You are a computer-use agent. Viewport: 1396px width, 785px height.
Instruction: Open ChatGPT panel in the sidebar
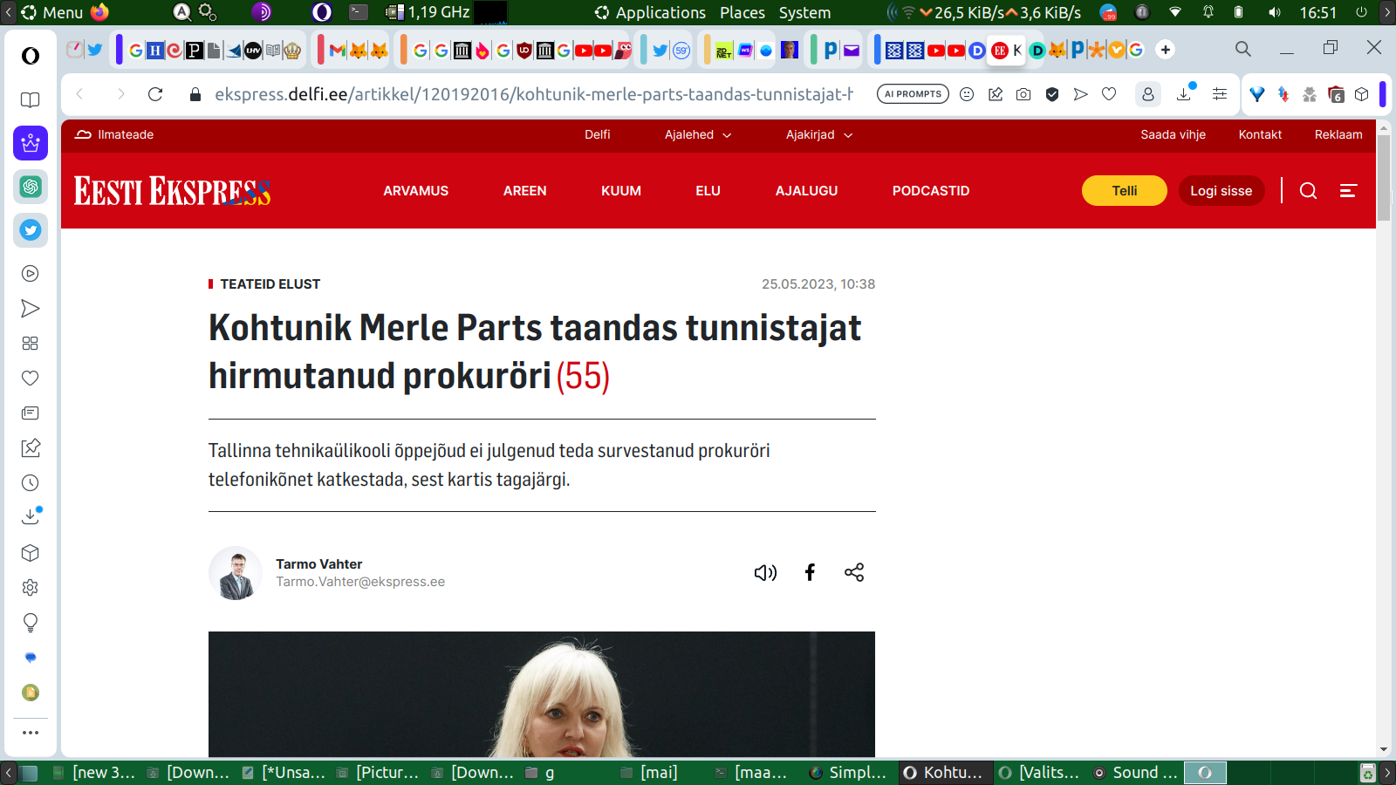click(x=31, y=187)
